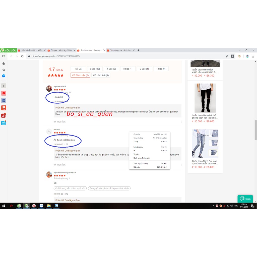Open browser settings gear in sidebar

4,64
